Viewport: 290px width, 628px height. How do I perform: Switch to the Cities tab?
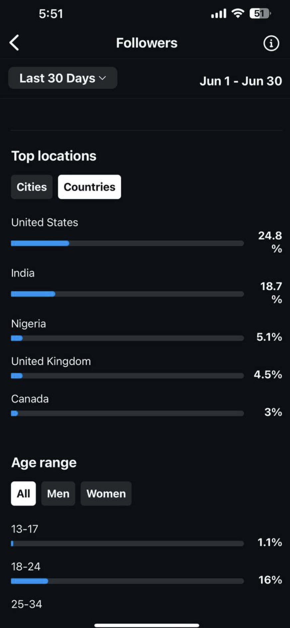coord(32,187)
